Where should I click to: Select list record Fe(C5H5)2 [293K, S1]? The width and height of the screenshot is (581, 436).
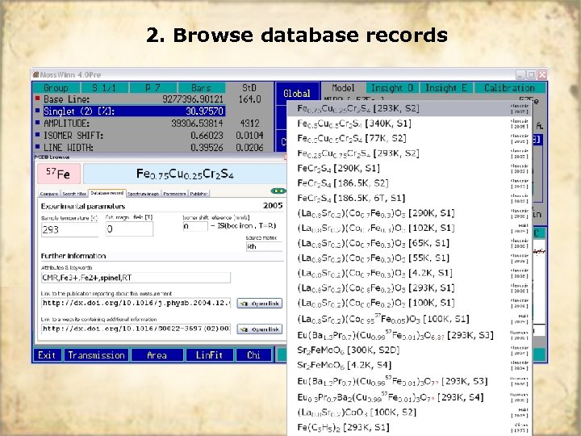point(409,427)
